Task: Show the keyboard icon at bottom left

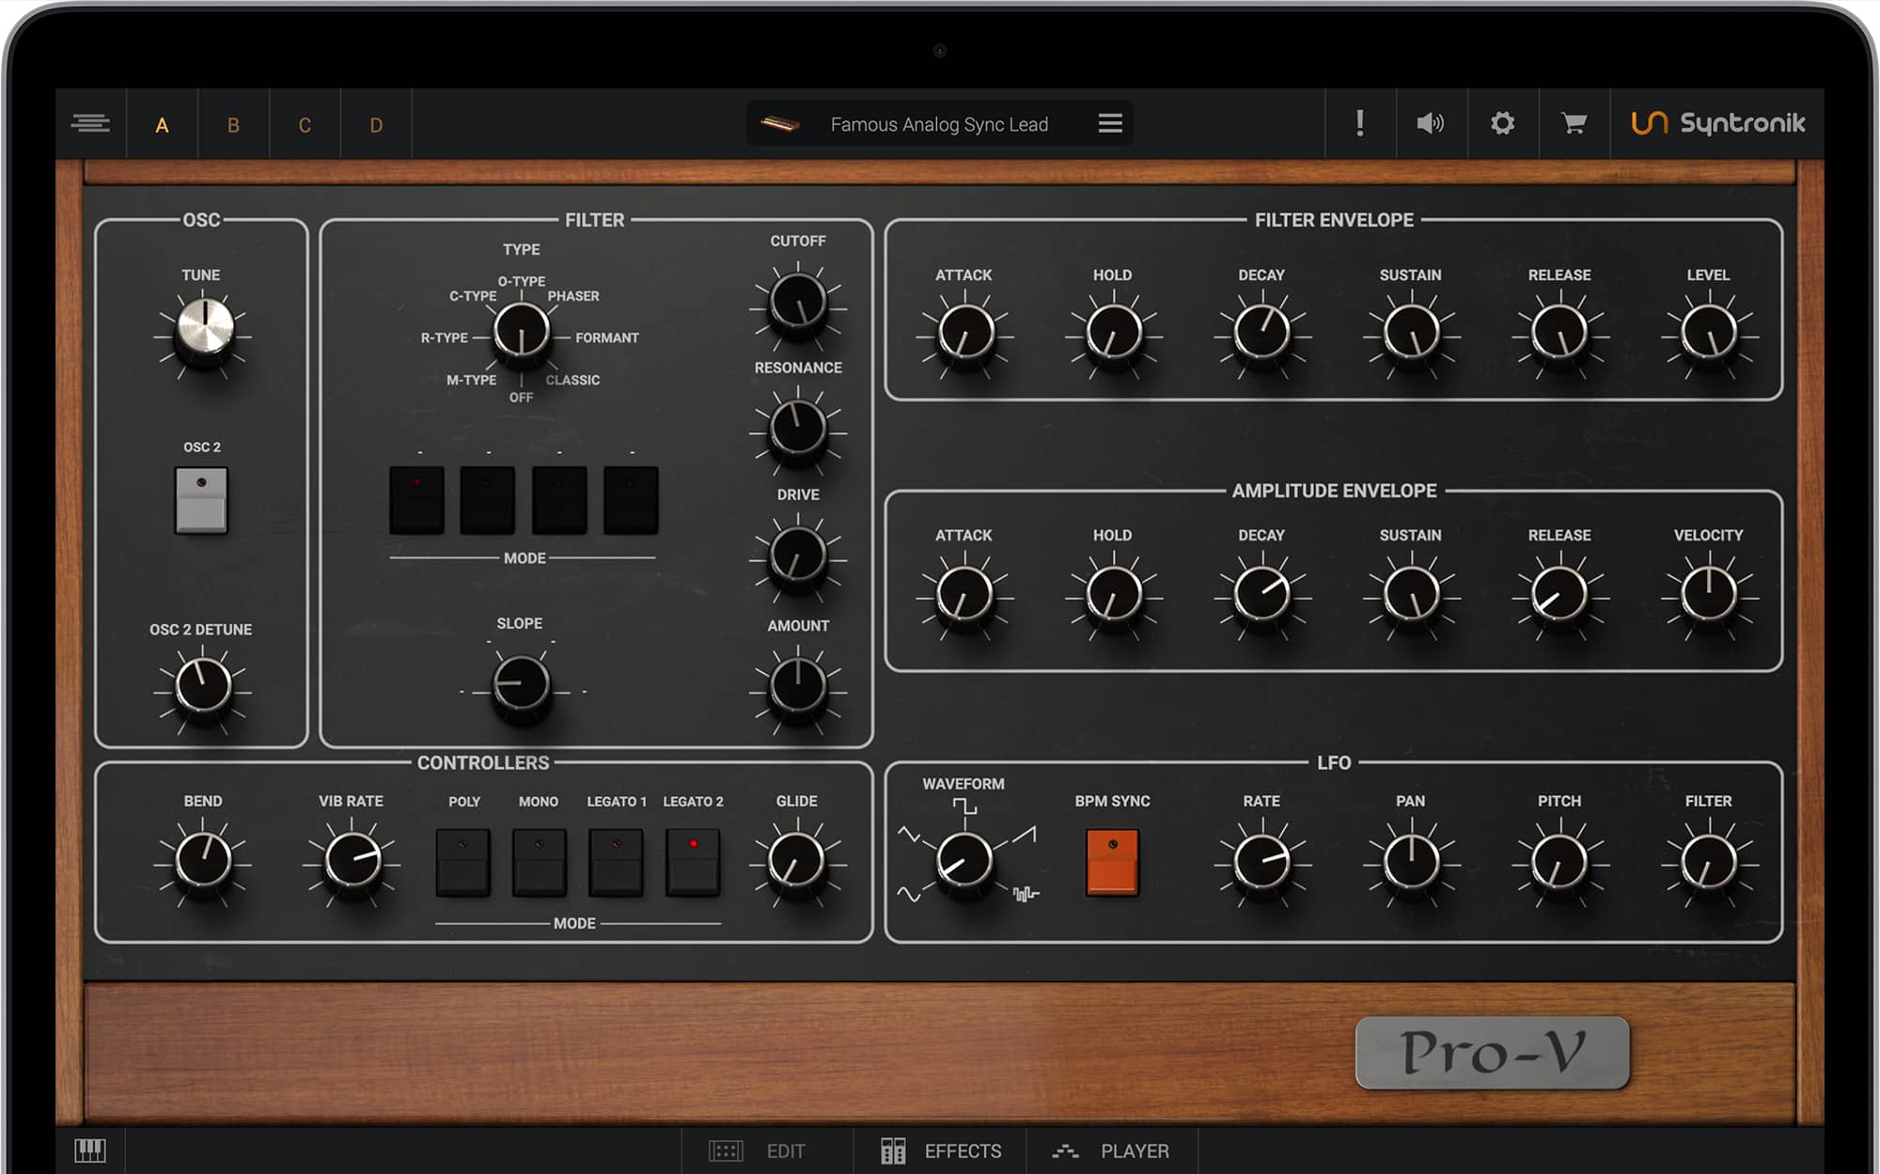Action: coord(90,1150)
